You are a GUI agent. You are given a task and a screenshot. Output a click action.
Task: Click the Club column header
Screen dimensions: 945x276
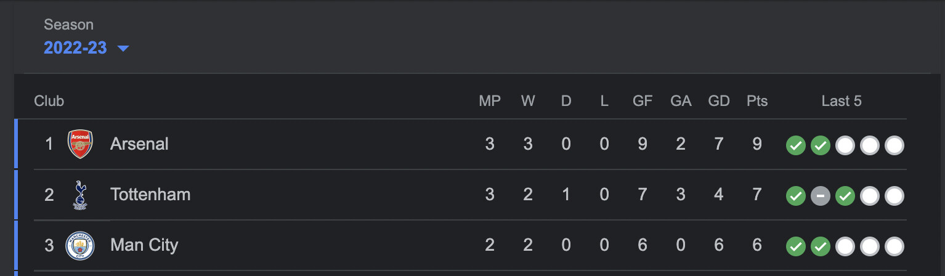49,101
